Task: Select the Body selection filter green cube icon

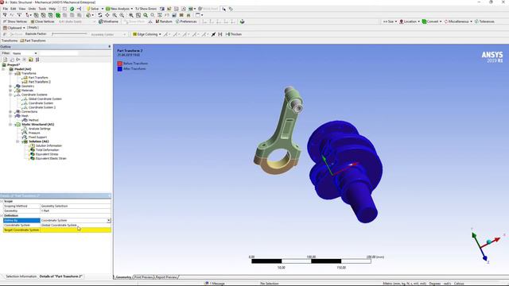Action: [58, 15]
